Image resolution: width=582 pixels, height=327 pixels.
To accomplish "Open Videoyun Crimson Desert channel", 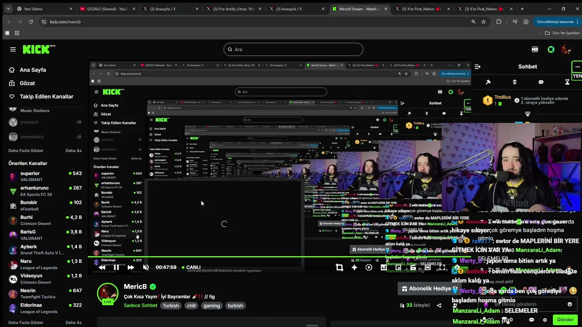I will tap(45, 278).
